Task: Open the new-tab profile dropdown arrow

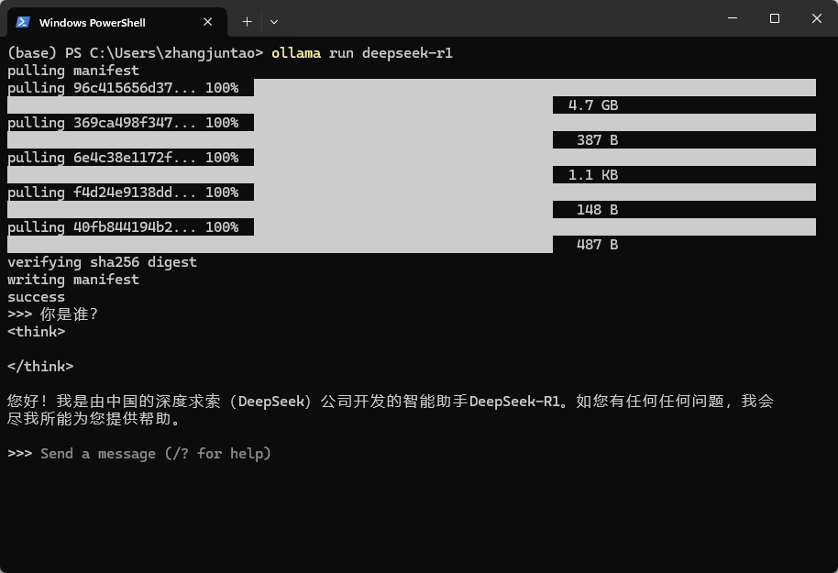Action: coord(273,22)
